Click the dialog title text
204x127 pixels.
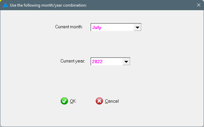[48, 5]
